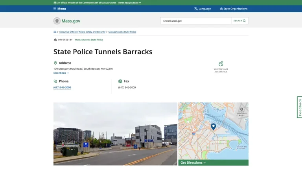Click the SEARCH button

click(x=239, y=21)
